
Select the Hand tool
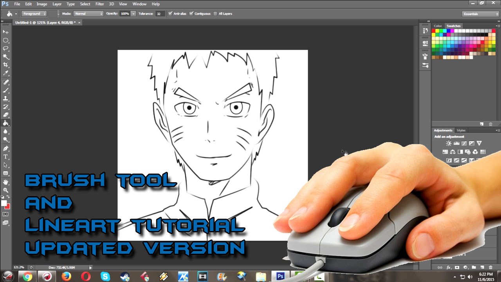tap(5, 183)
